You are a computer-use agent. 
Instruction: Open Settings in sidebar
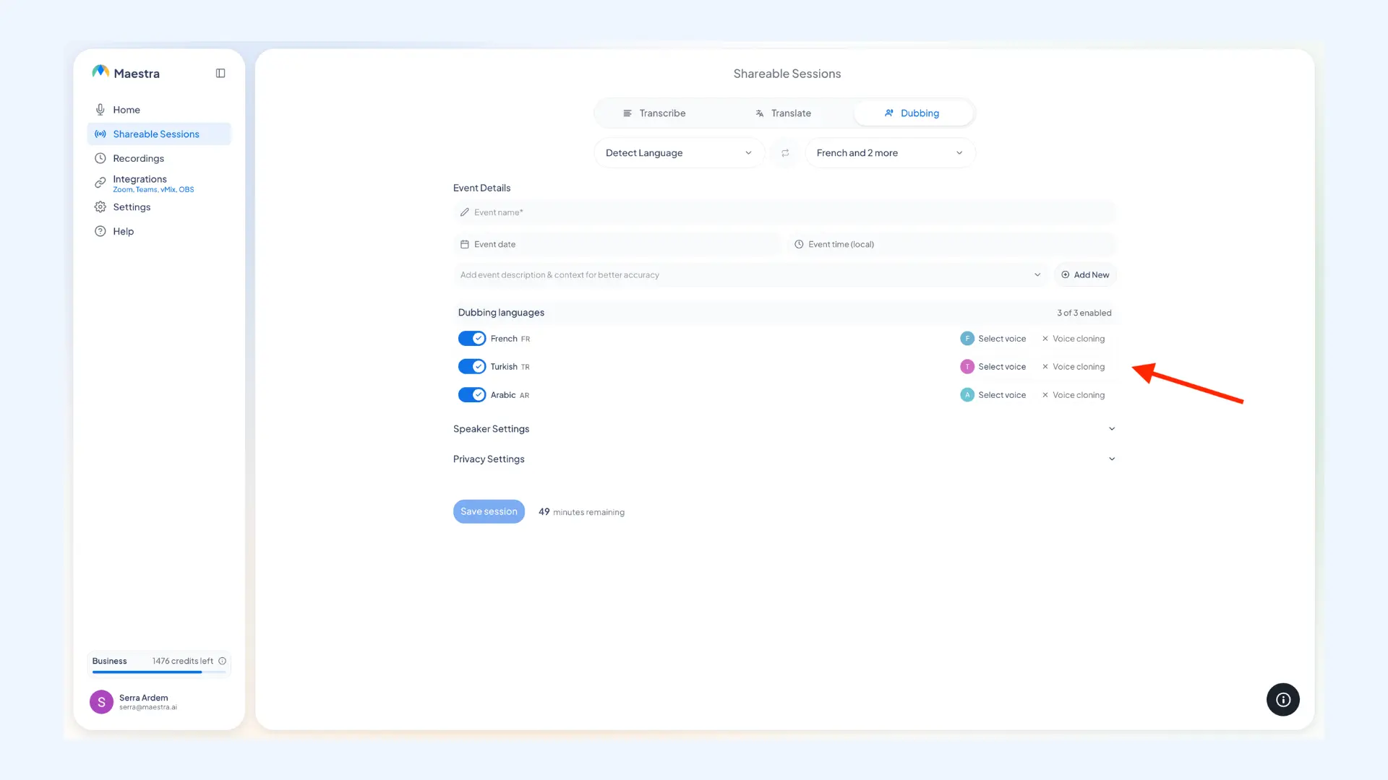(x=159, y=207)
